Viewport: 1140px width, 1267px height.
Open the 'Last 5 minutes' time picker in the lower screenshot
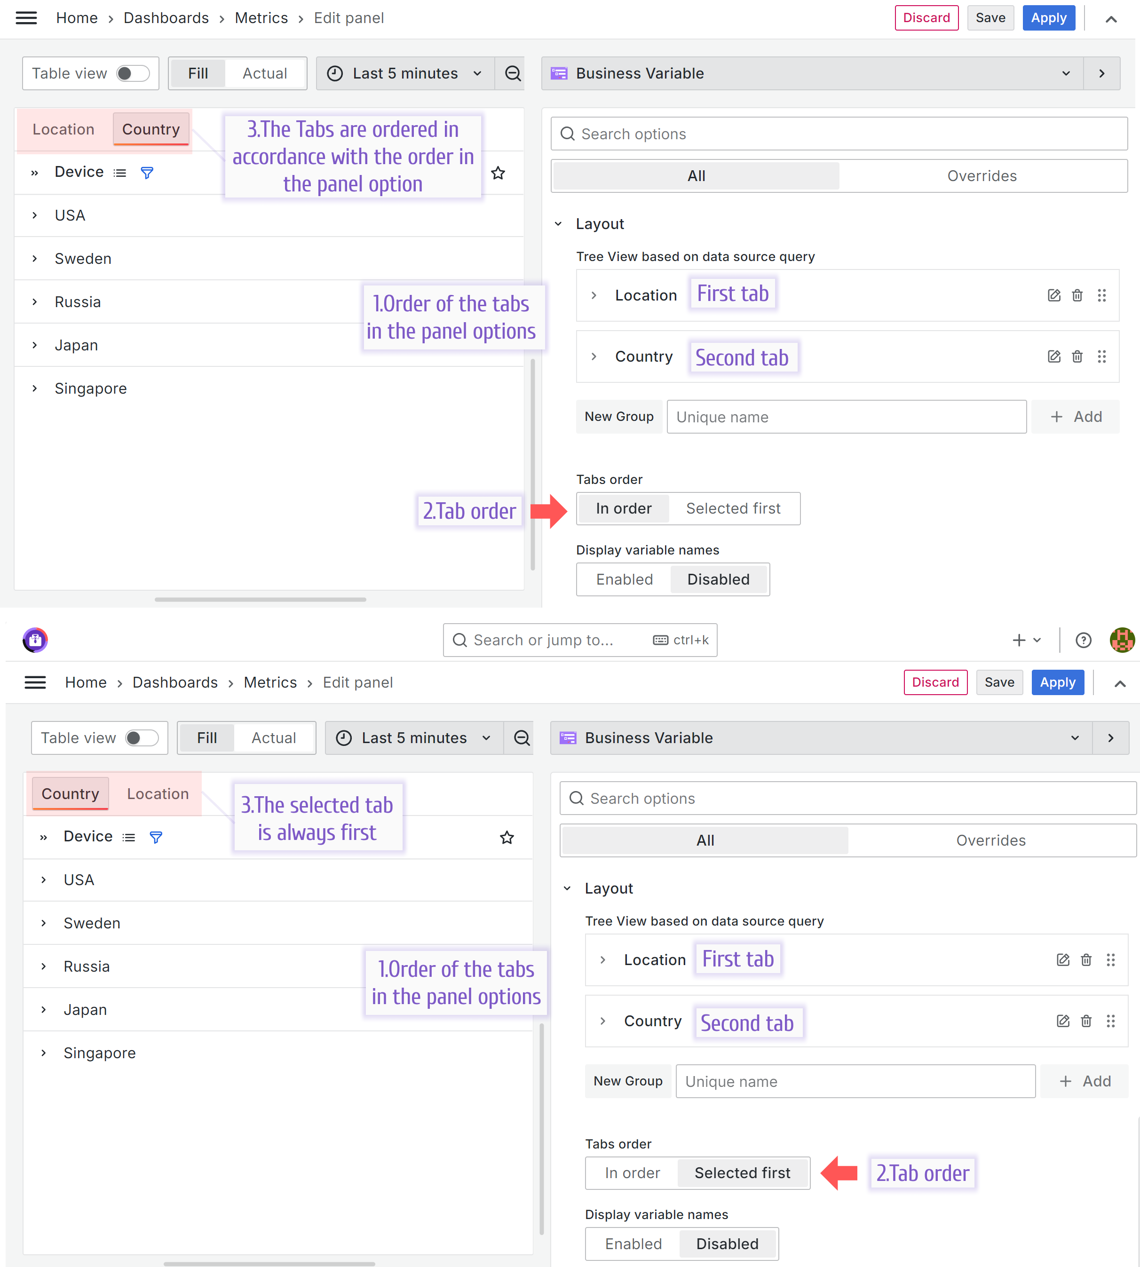point(413,738)
